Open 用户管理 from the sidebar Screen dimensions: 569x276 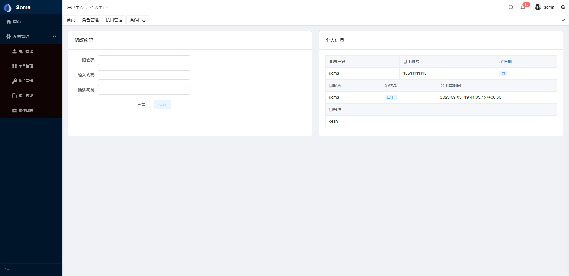(25, 51)
